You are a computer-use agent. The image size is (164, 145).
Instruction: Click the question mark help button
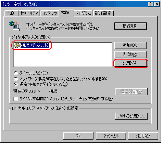pos(151,4)
